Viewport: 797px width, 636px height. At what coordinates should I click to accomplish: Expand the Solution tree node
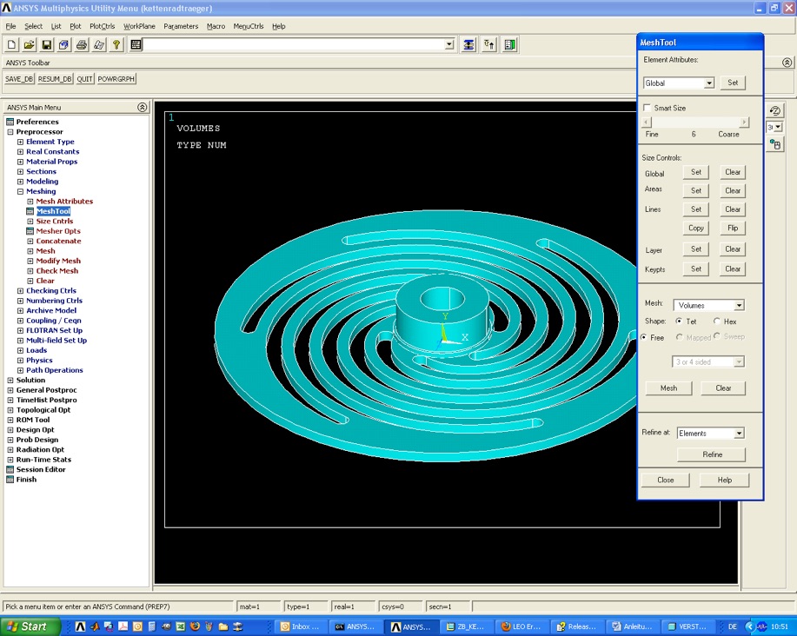[x=10, y=380]
